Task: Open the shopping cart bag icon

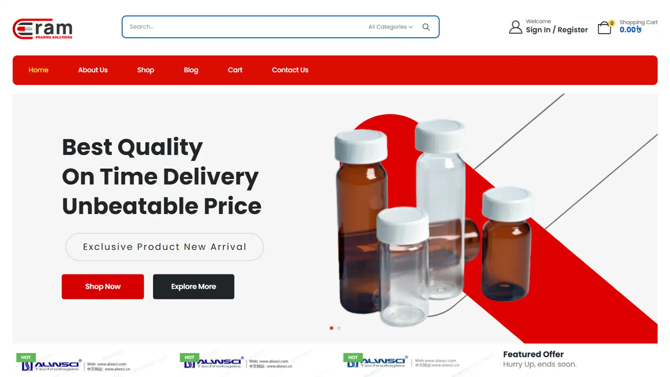Action: [x=604, y=28]
